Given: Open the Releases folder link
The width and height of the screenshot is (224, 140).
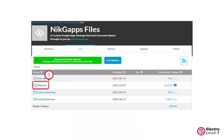Looking at the screenshot, I should click(x=42, y=85).
